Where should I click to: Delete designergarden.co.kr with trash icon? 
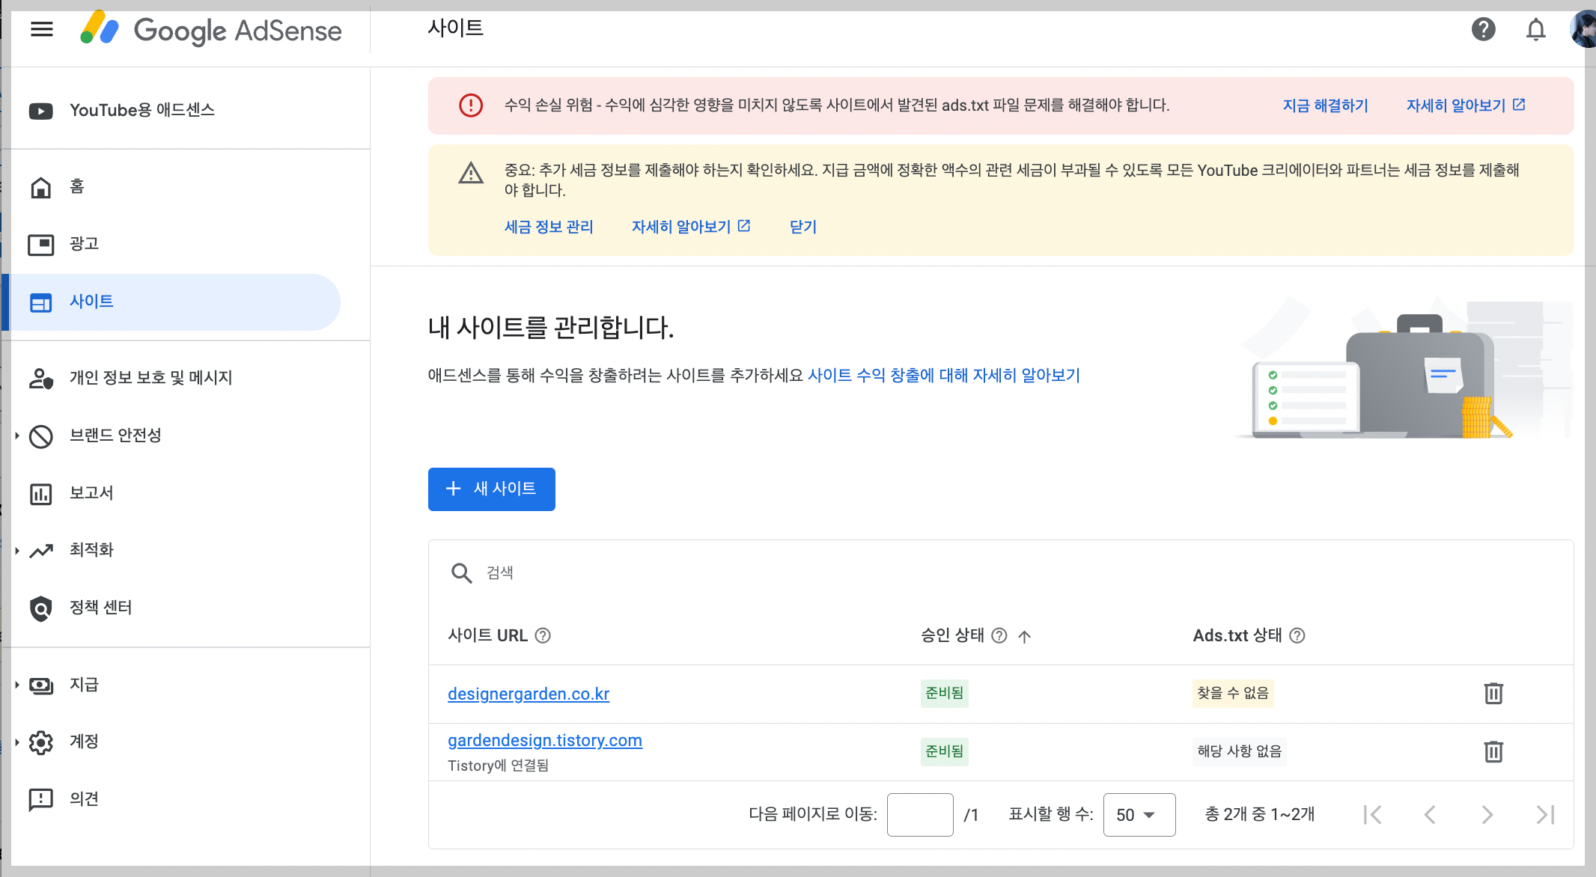pyautogui.click(x=1493, y=694)
